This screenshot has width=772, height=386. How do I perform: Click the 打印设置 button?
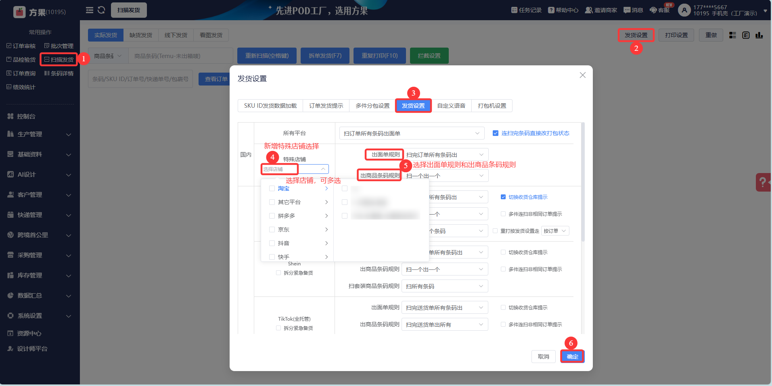point(676,35)
